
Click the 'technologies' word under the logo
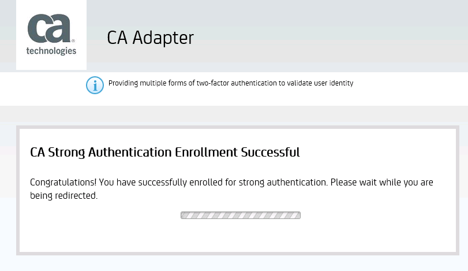point(51,51)
